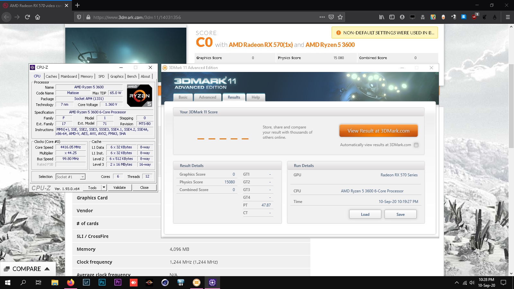The width and height of the screenshot is (514, 289).
Task: Enable automatically view results at 3DMark.com
Action: pos(416,145)
